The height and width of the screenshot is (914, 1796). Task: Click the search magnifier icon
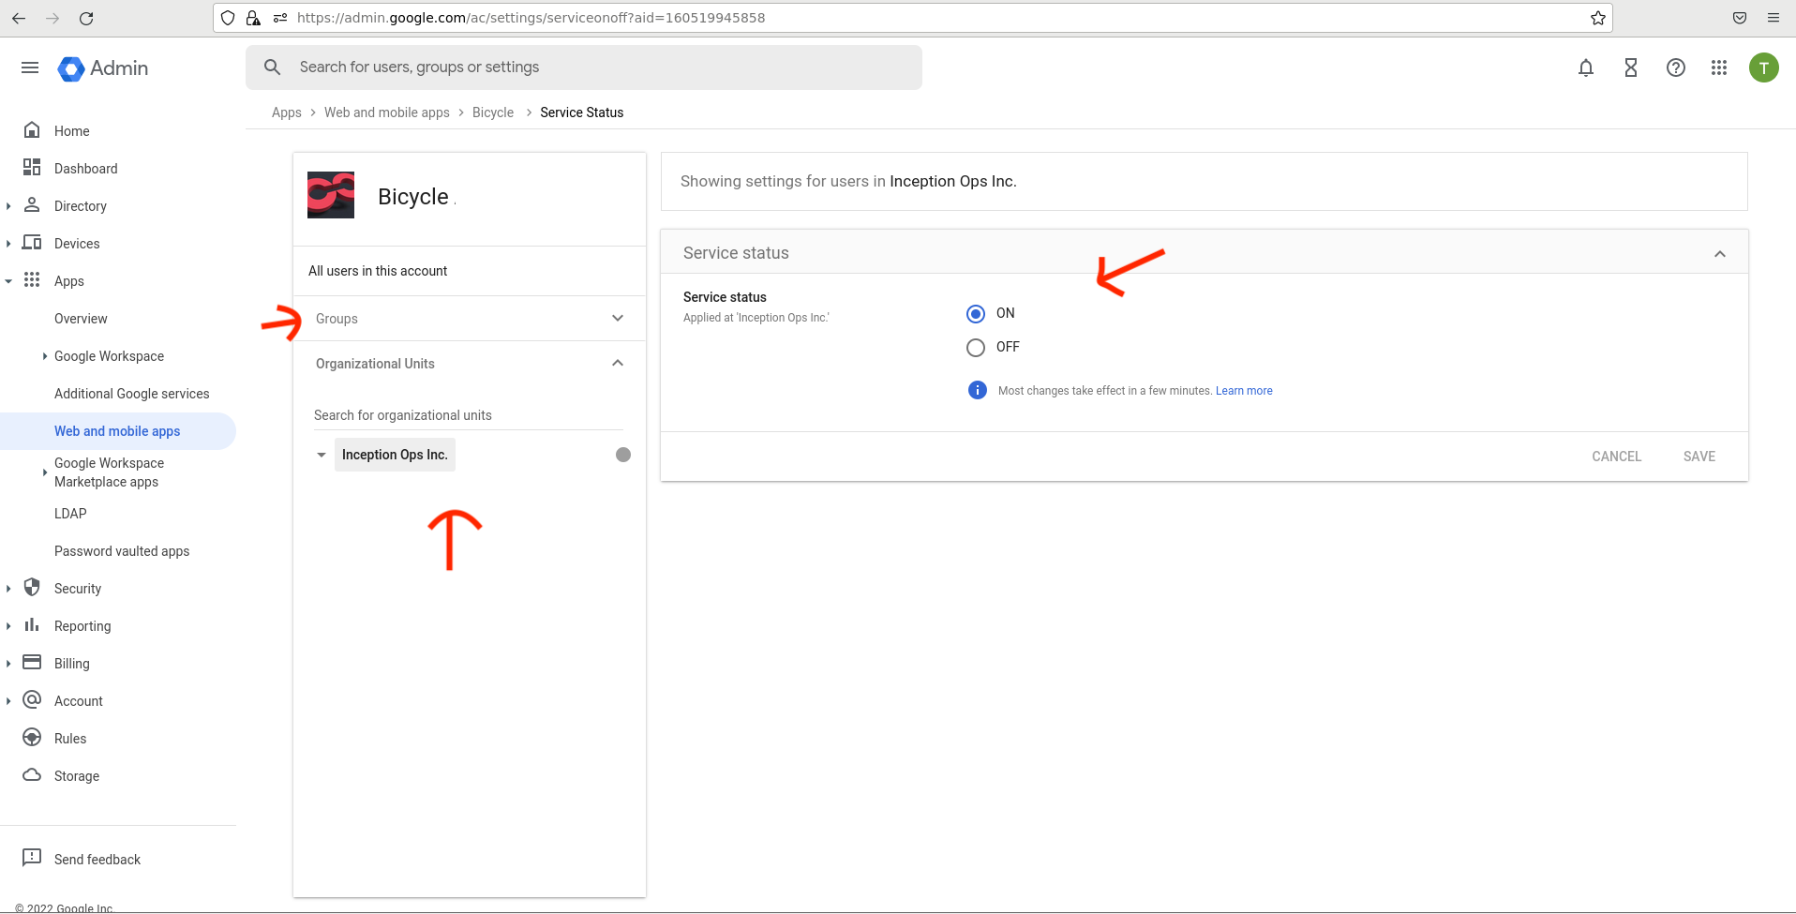coord(273,67)
